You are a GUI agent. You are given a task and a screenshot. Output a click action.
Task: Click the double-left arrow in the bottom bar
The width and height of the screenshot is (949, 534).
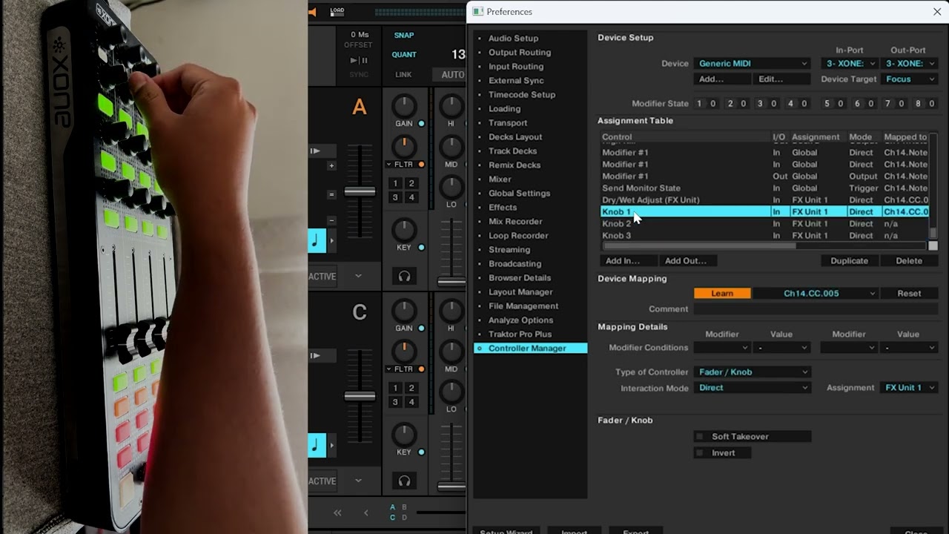coord(337,512)
